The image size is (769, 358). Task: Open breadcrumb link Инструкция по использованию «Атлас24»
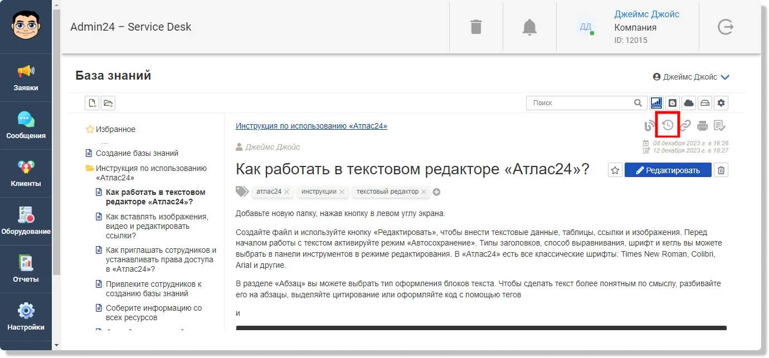312,126
